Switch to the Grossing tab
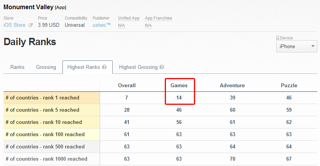This screenshot has width=320, height=166. pos(46,67)
